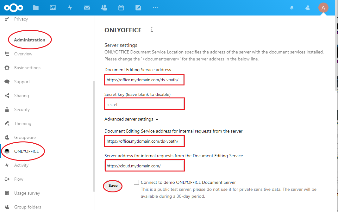338x212 pixels.
Task: Open the Support section
Action: pyautogui.click(x=22, y=82)
